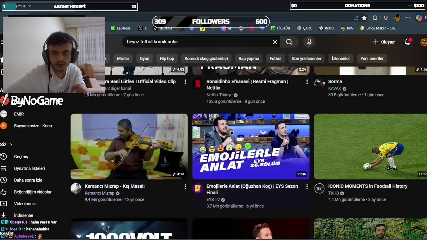The width and height of the screenshot is (427, 240).
Task: Click the 1000VOLT video thumbnail
Action: (129, 229)
